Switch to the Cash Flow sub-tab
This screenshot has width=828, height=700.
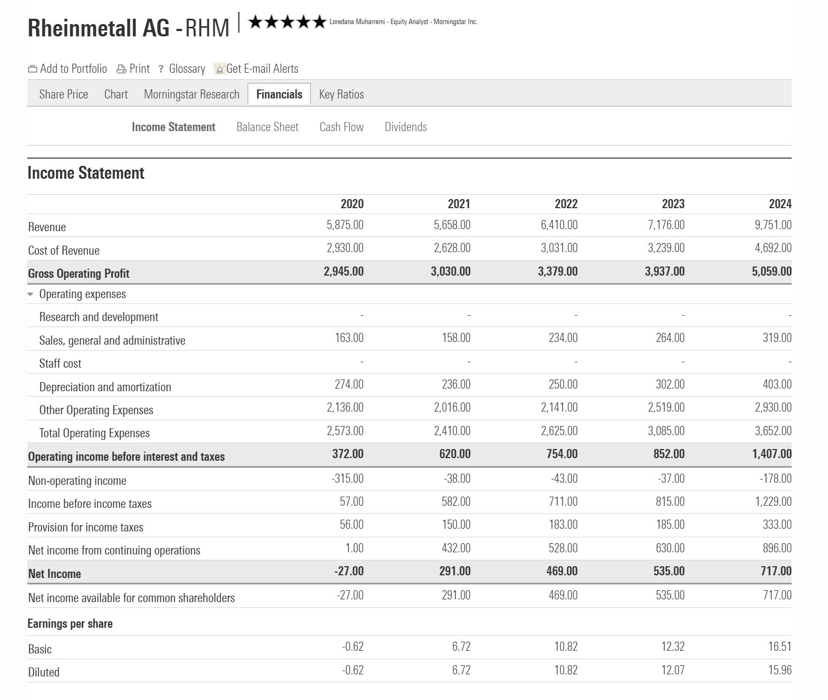[341, 127]
